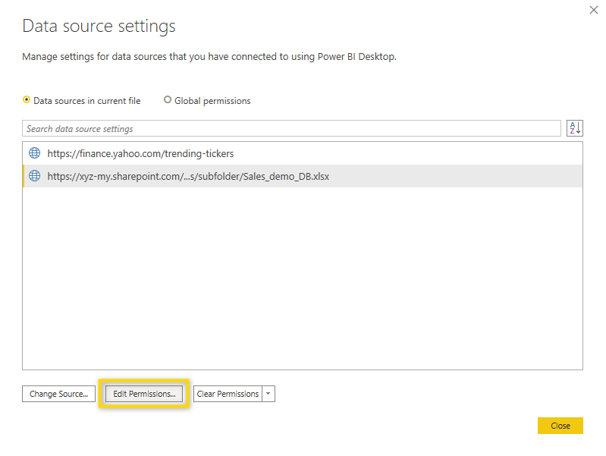Open the Change Source dialog

58,394
